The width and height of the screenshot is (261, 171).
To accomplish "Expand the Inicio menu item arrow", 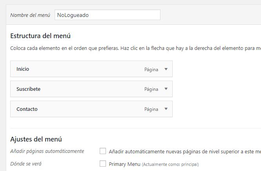I will click(x=166, y=69).
